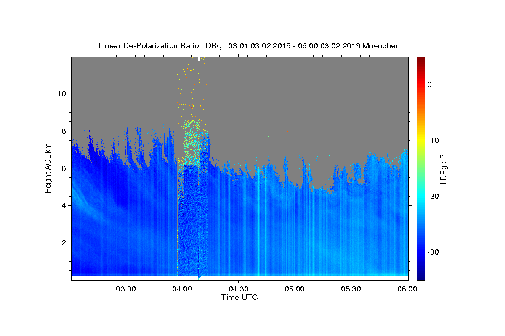
Task: Click the colorbar value '-10'
Action: point(433,140)
